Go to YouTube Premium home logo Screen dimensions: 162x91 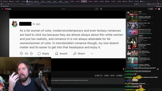[8, 9]
